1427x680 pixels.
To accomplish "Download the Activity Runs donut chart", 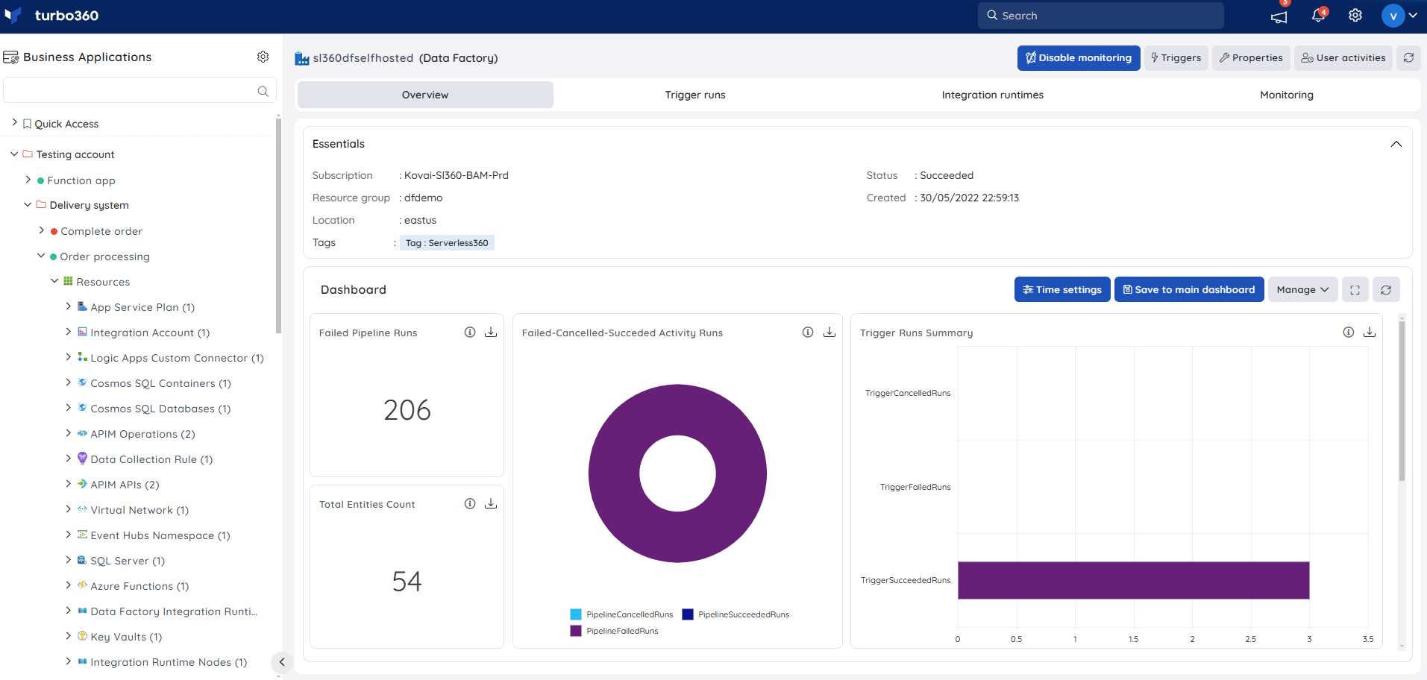I will tap(829, 333).
